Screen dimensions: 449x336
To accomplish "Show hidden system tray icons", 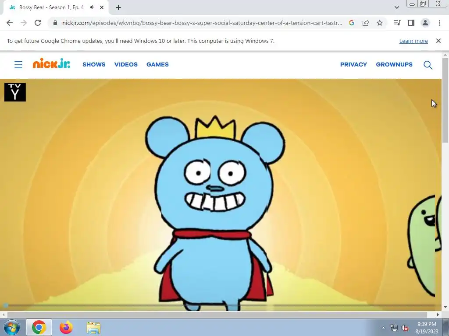I will [x=383, y=328].
